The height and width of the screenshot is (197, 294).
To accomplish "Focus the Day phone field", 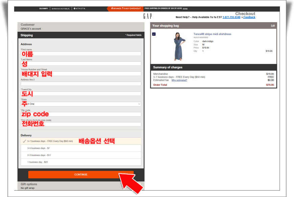I will pyautogui.click(x=81, y=124).
